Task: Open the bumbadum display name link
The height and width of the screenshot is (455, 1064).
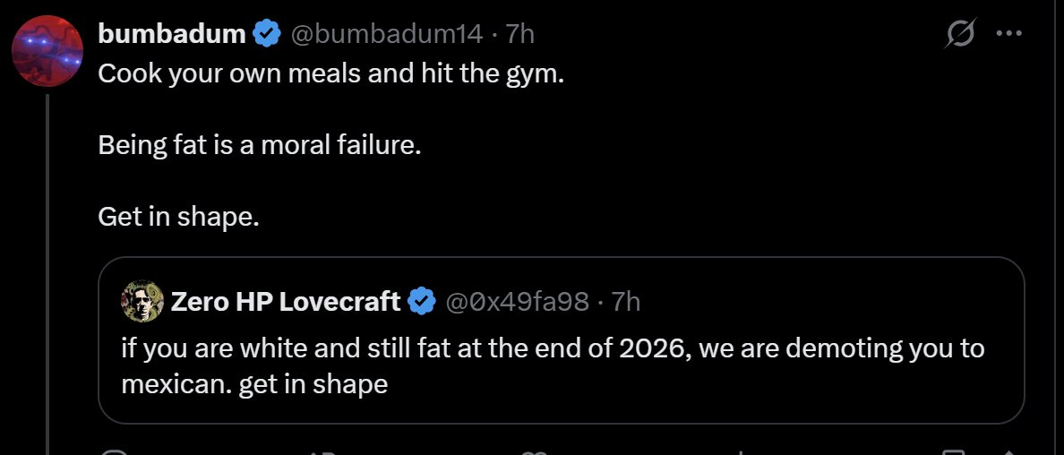Action: point(171,35)
